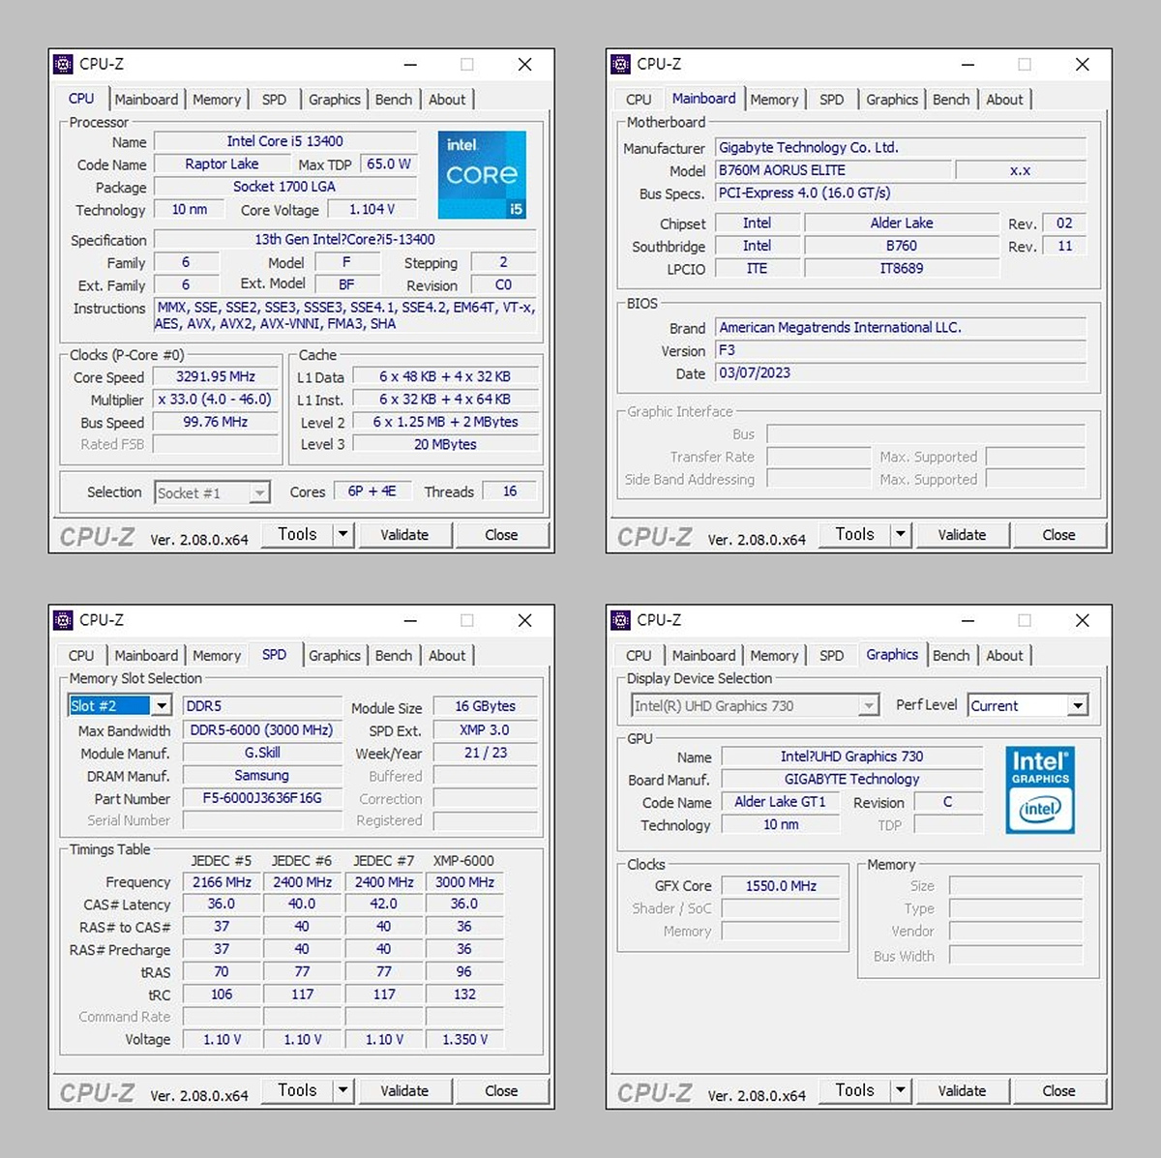This screenshot has width=1161, height=1158.
Task: Select CPU tab in SPD window
Action: pyautogui.click(x=81, y=655)
